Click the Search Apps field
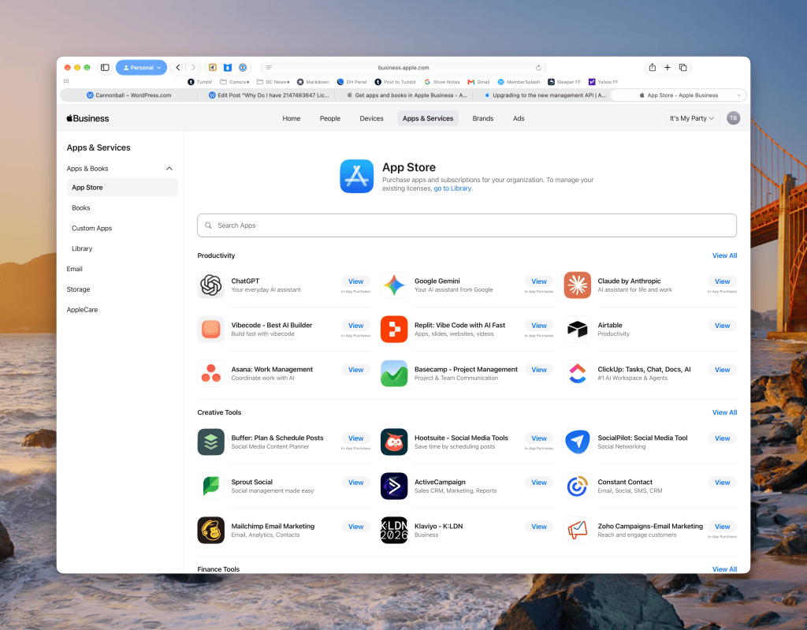Screen dimensions: 807x630 [467, 226]
